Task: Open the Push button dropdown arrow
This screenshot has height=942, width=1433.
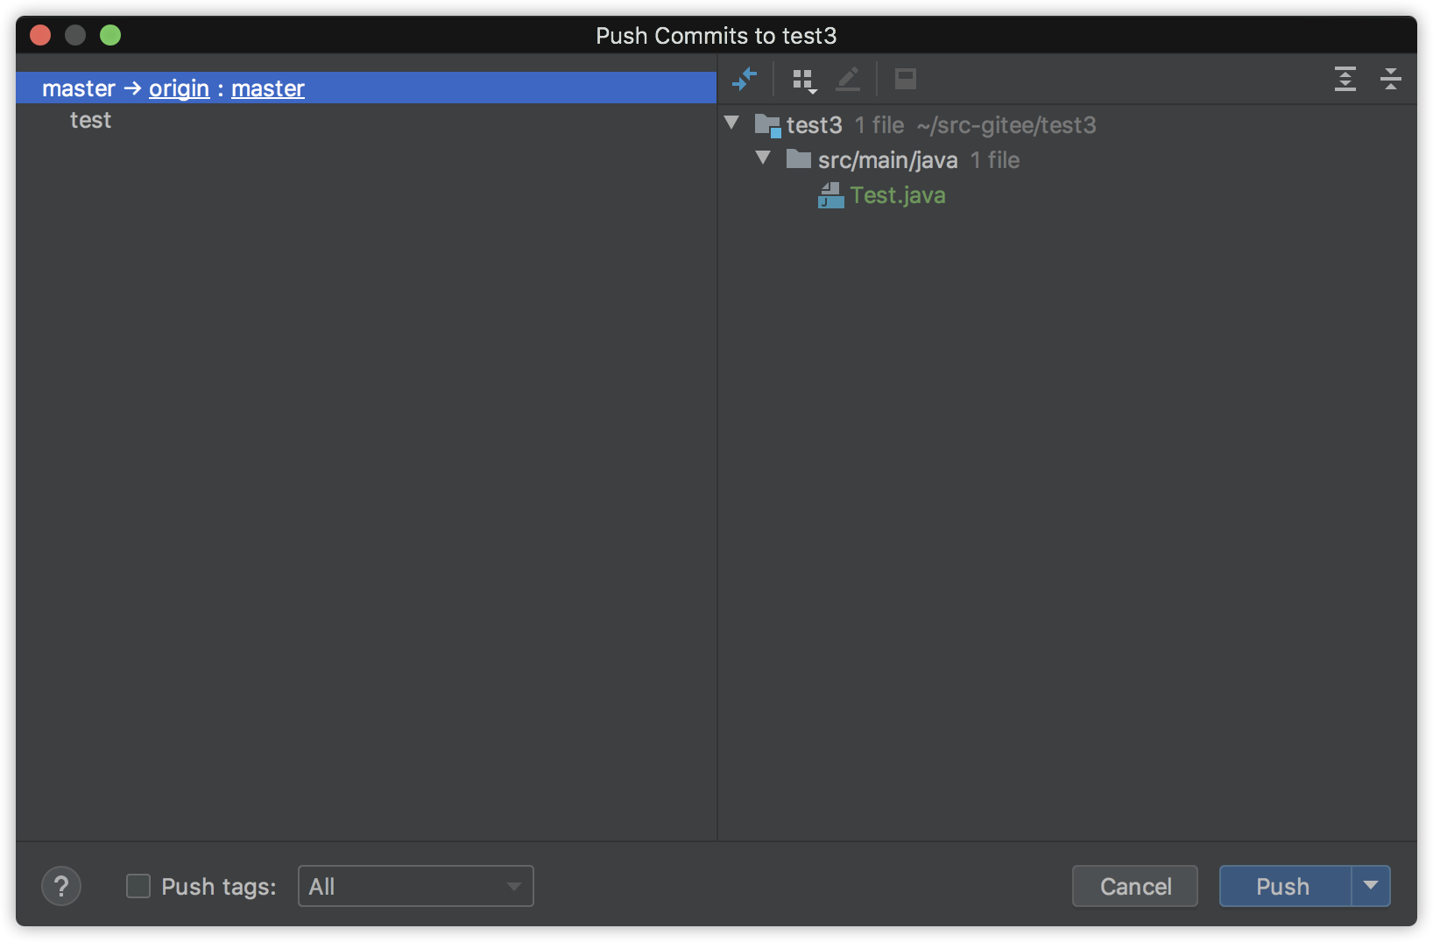Action: click(x=1371, y=886)
